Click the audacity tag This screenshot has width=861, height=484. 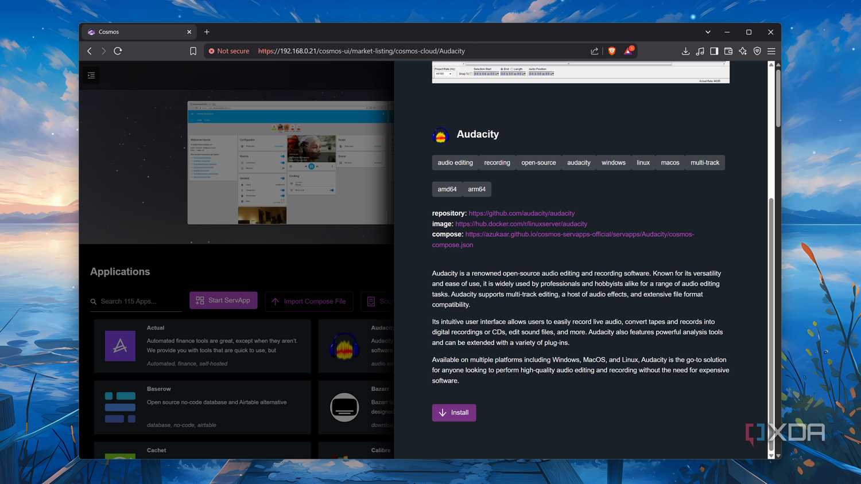[579, 163]
